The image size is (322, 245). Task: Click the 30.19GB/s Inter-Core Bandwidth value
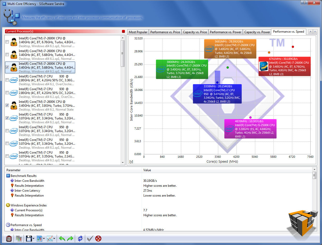coord(150,181)
